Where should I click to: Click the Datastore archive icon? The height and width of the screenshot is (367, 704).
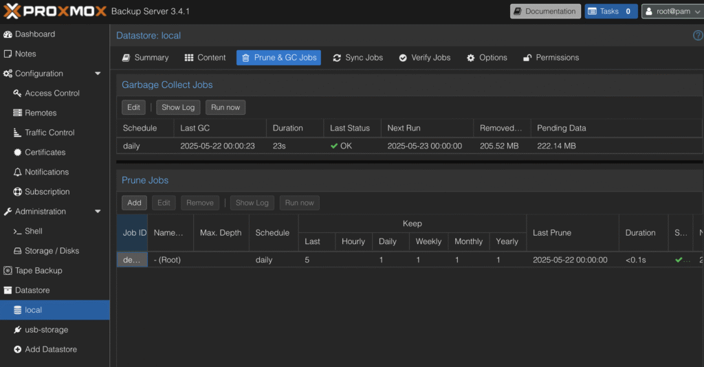click(x=8, y=290)
